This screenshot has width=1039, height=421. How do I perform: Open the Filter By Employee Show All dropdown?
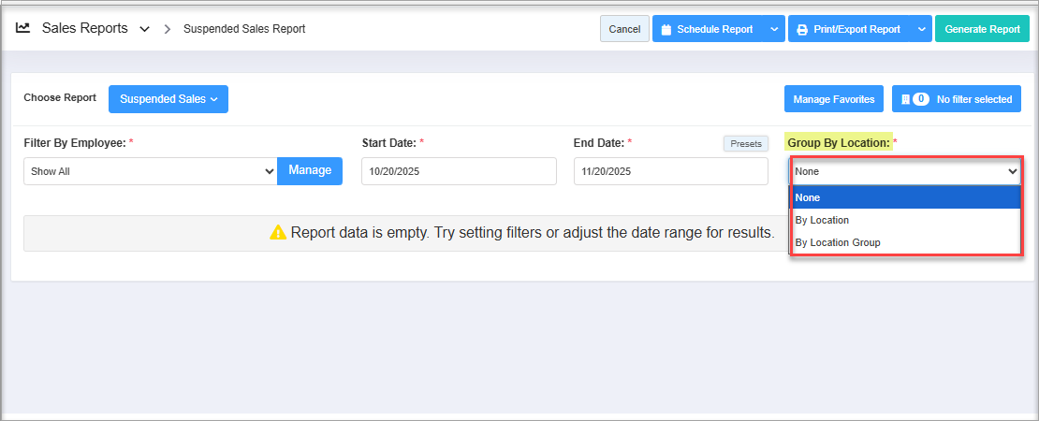(x=150, y=171)
